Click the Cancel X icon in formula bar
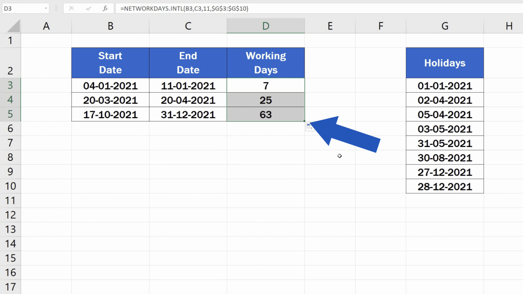The width and height of the screenshot is (523, 294). point(72,8)
